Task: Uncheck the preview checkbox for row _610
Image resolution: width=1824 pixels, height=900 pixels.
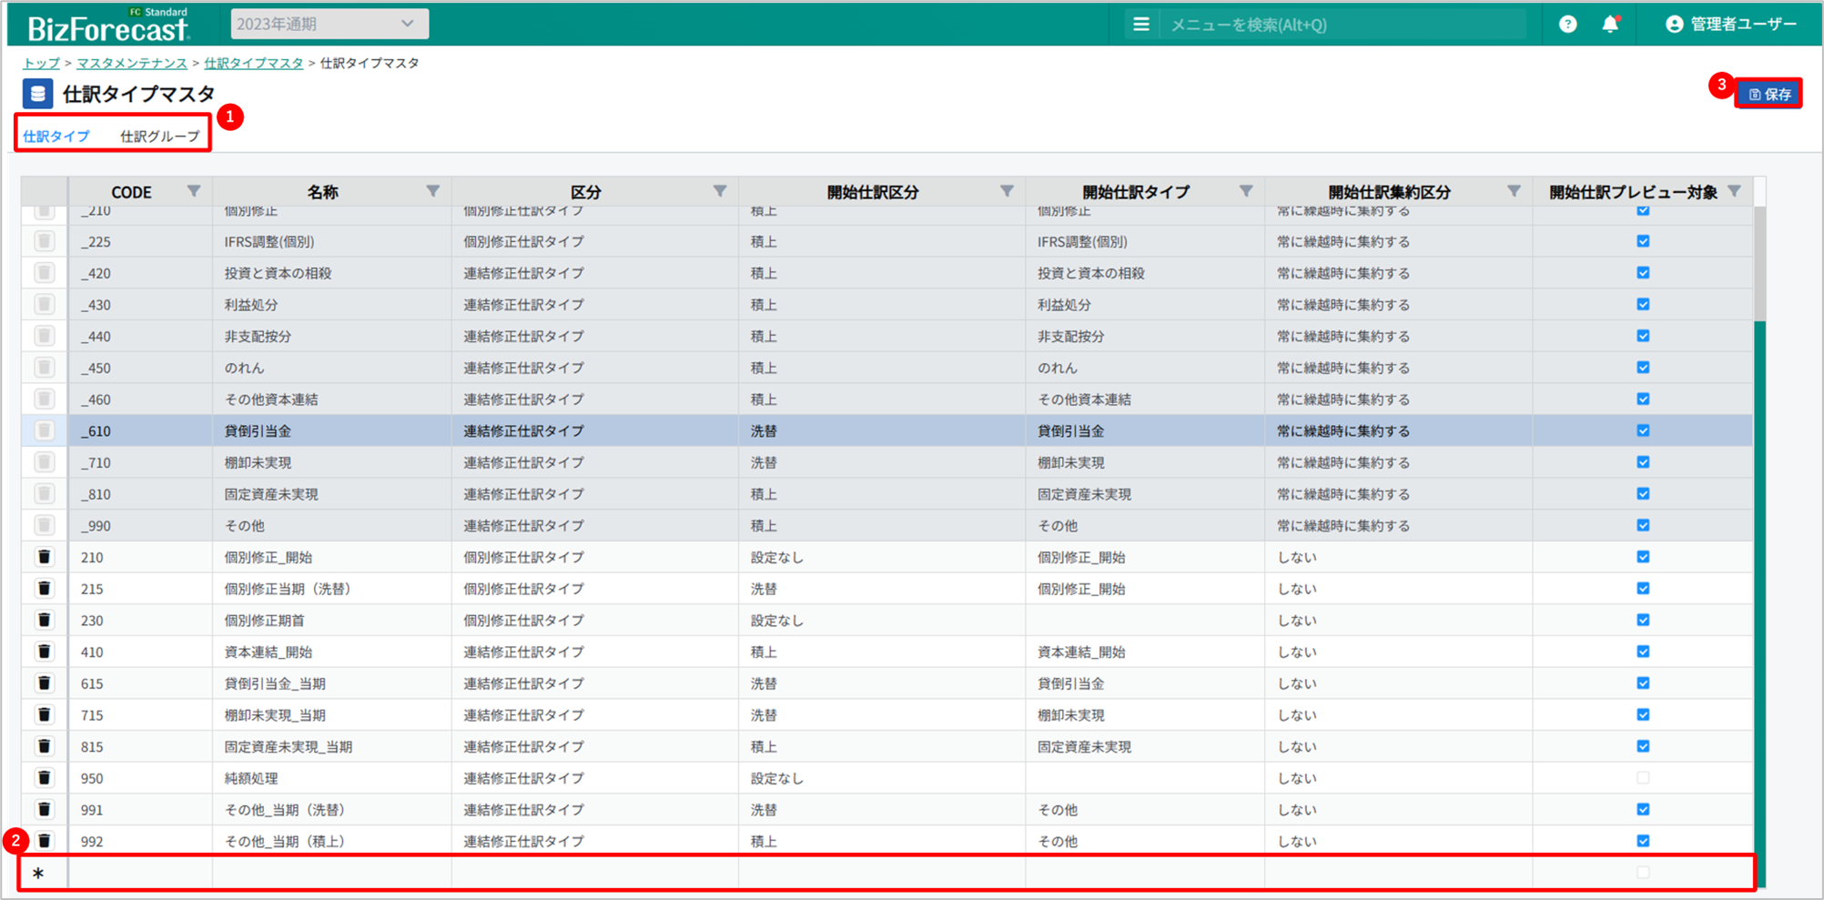Action: (1643, 430)
